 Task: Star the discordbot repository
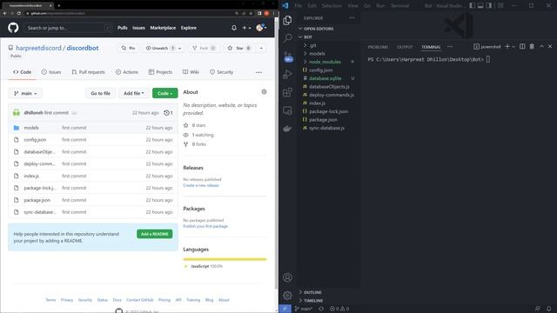[x=238, y=48]
